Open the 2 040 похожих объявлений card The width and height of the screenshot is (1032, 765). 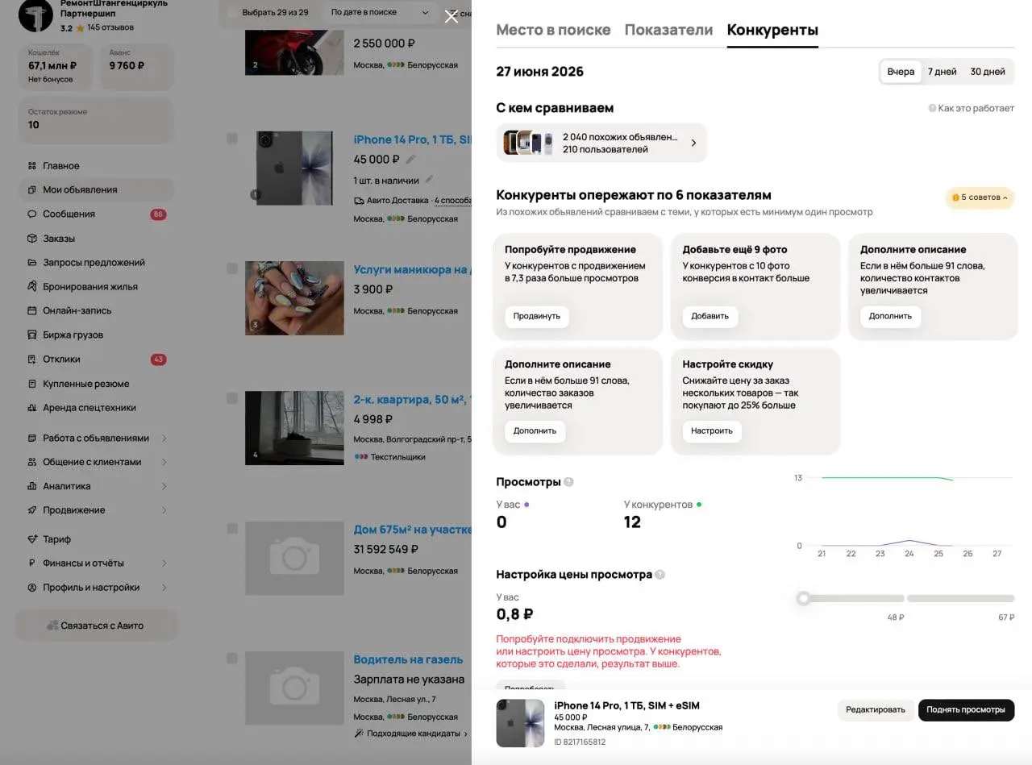pos(601,143)
